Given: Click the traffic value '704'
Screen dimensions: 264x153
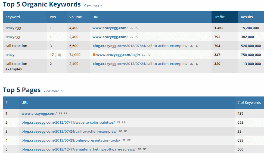Looking at the screenshot, I should pyautogui.click(x=217, y=46).
